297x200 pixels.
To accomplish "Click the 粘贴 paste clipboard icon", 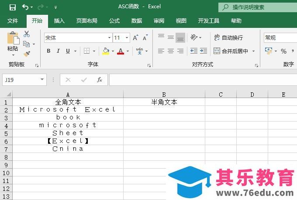I will (x=13, y=38).
